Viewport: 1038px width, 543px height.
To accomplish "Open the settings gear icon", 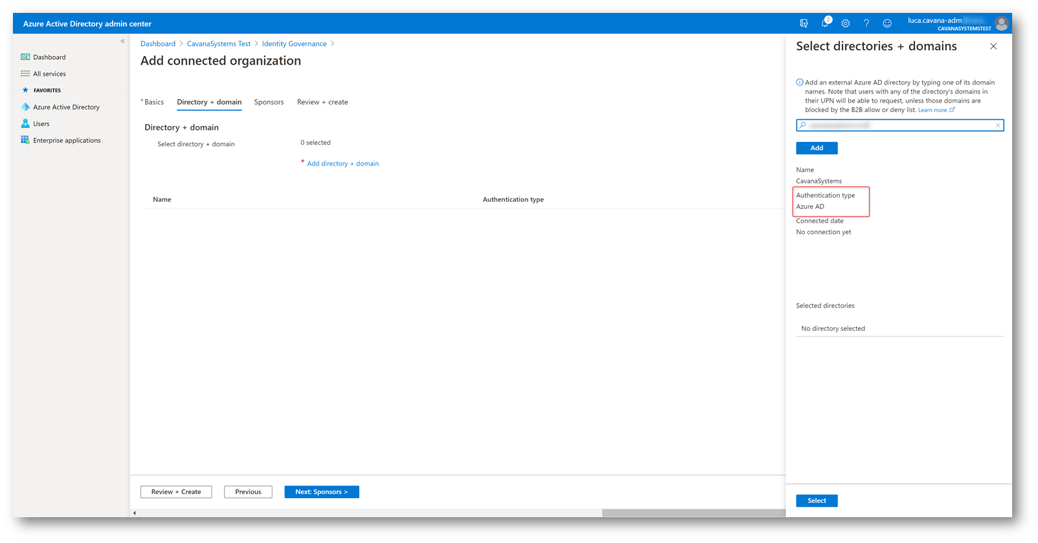I will 846,23.
